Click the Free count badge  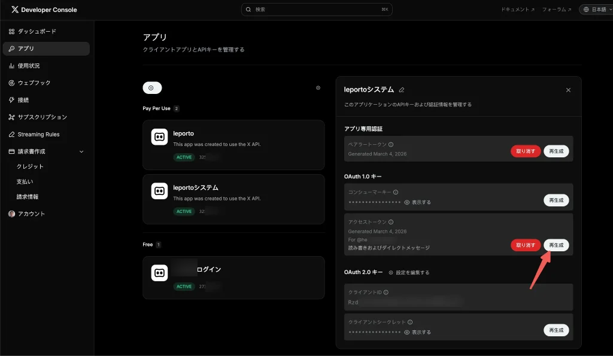pos(158,245)
